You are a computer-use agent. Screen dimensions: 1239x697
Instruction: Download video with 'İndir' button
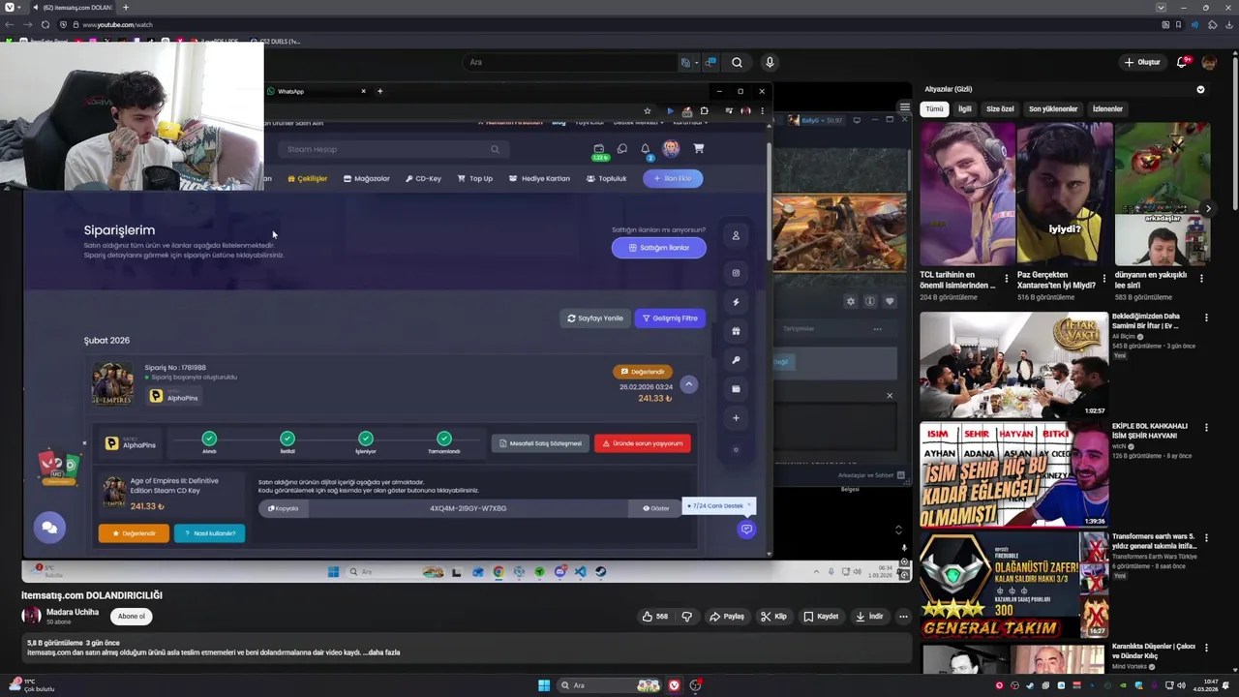869,617
